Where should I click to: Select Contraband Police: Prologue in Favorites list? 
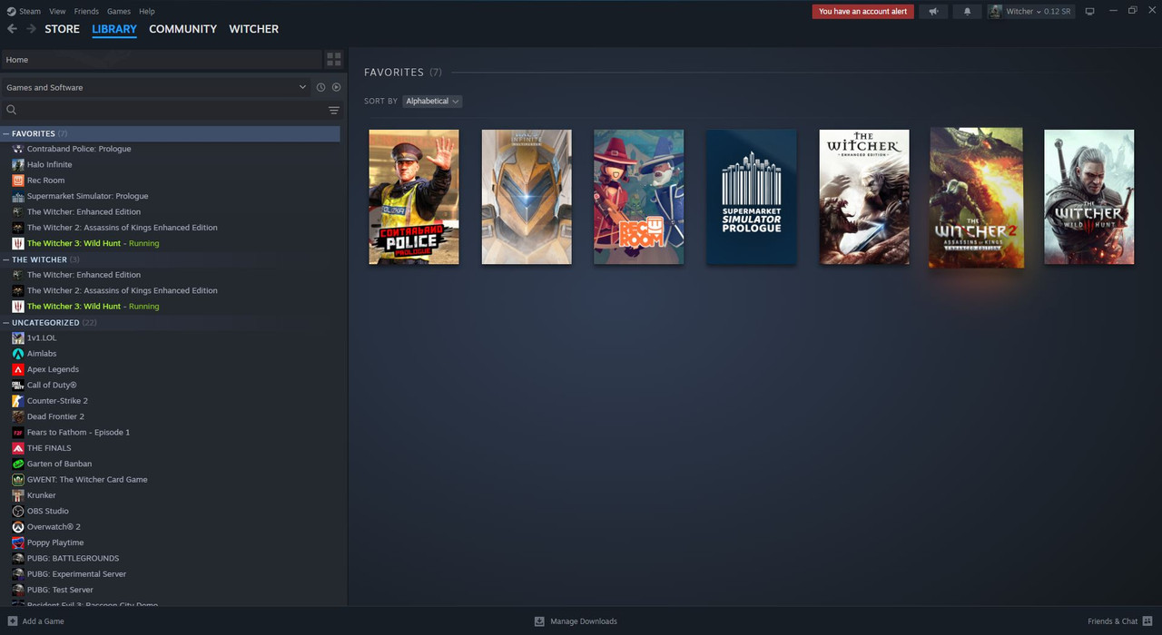(79, 149)
